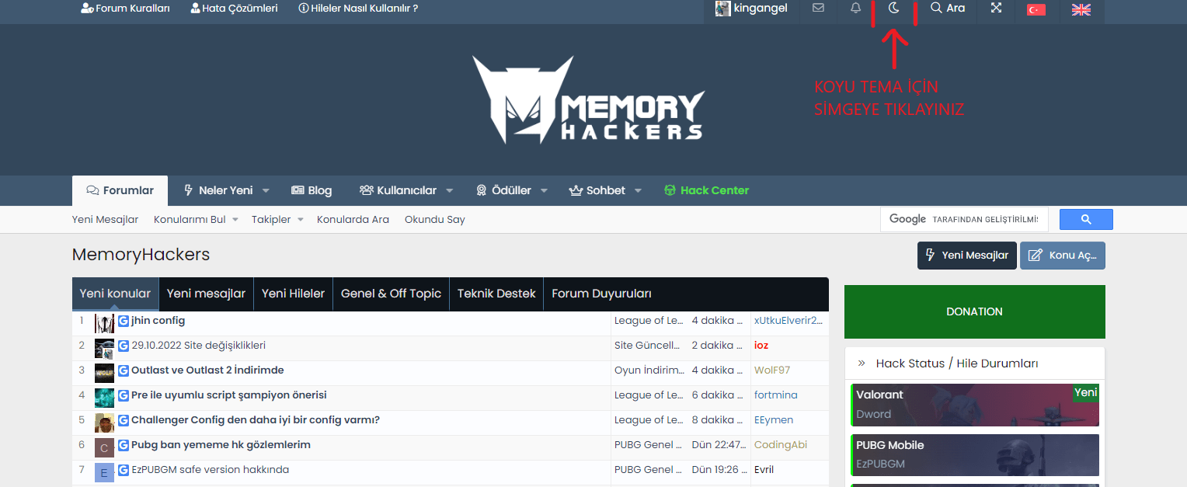Select the Yeni mesajlar tab
The width and height of the screenshot is (1187, 487).
[x=206, y=294]
